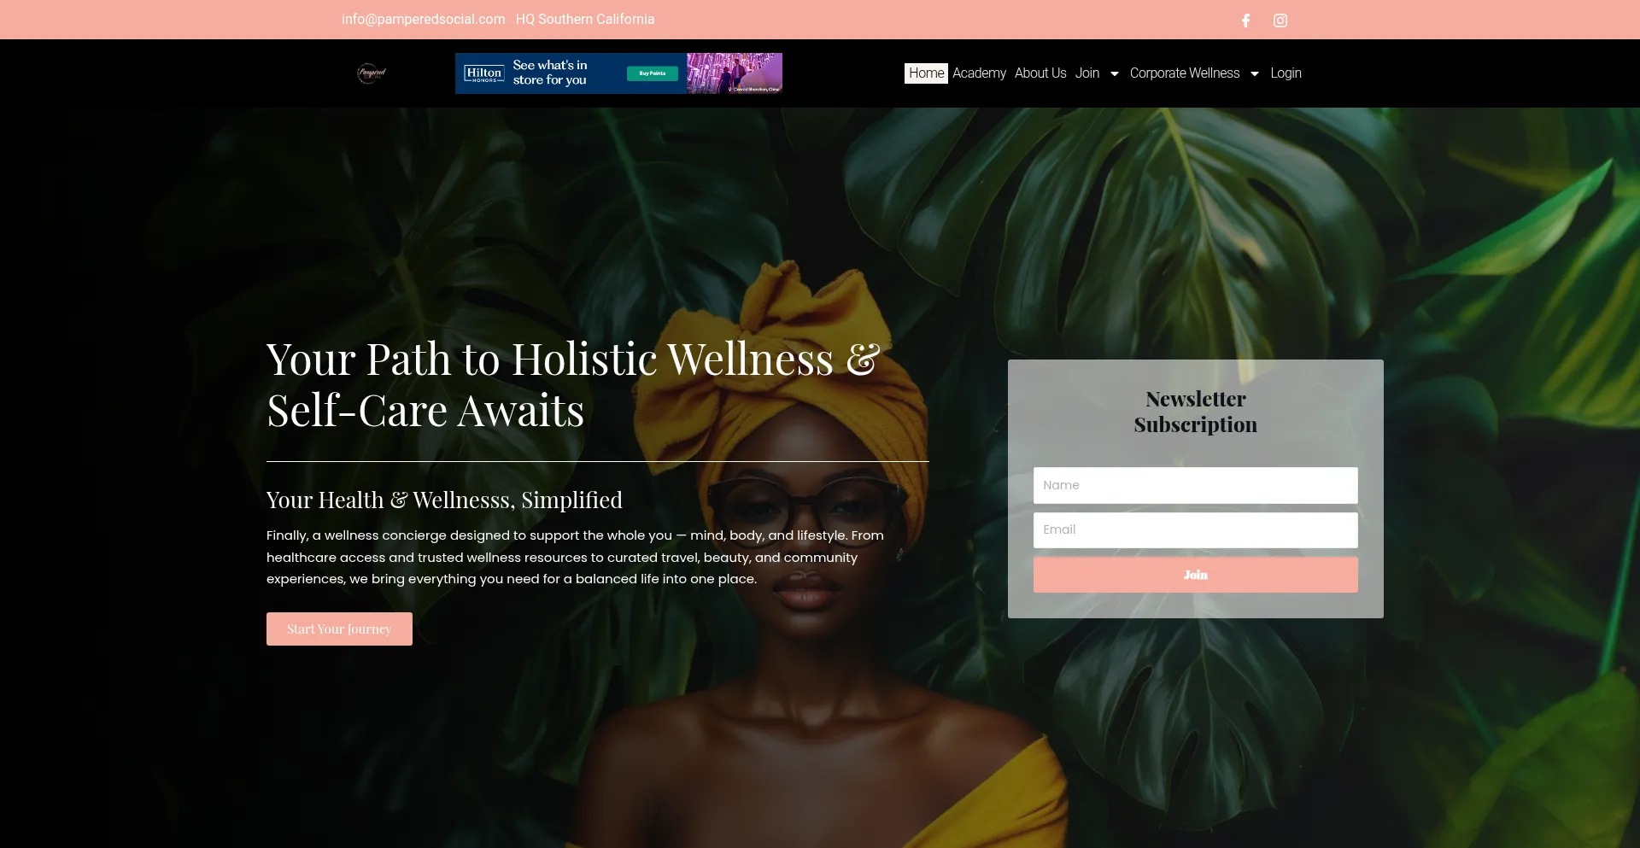Open the Hilton banner photo thumbnail
The image size is (1640, 848).
pyautogui.click(x=735, y=73)
